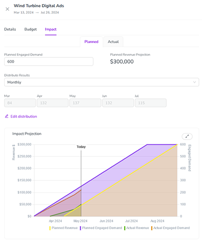Click the Today marker on the chart
Viewport: 202px width, 242px height.
pos(81,147)
